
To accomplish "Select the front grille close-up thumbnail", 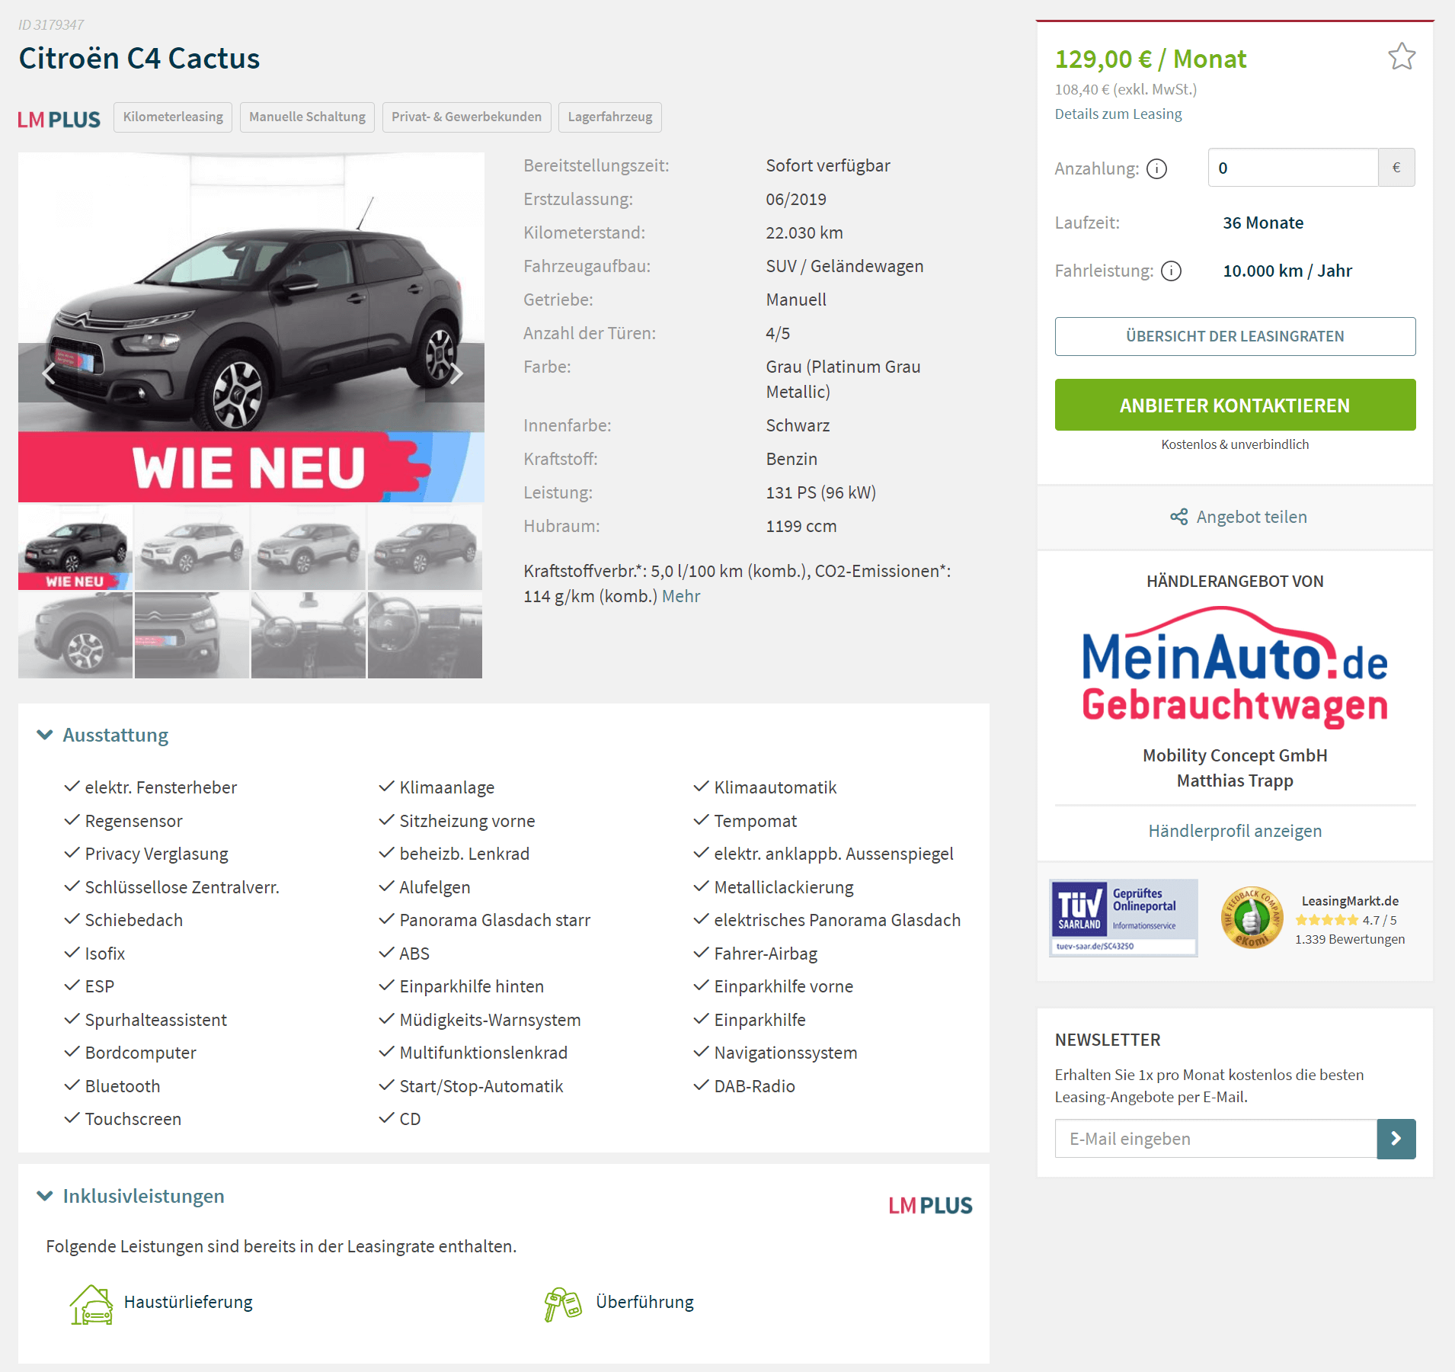I will (192, 636).
